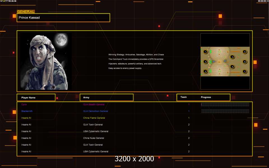Viewport: 269px width, 168px height.
Task: Click start position 1 on the map
Action: point(205,52)
